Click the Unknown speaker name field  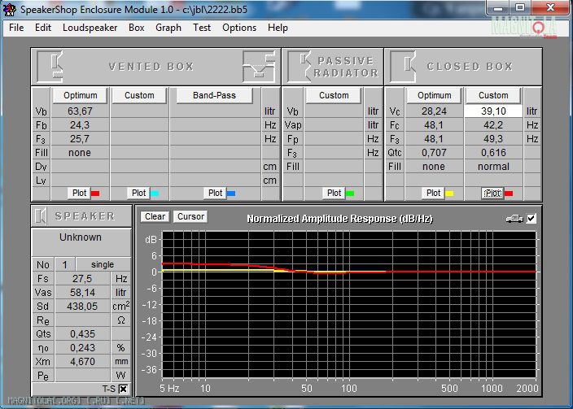(81, 237)
